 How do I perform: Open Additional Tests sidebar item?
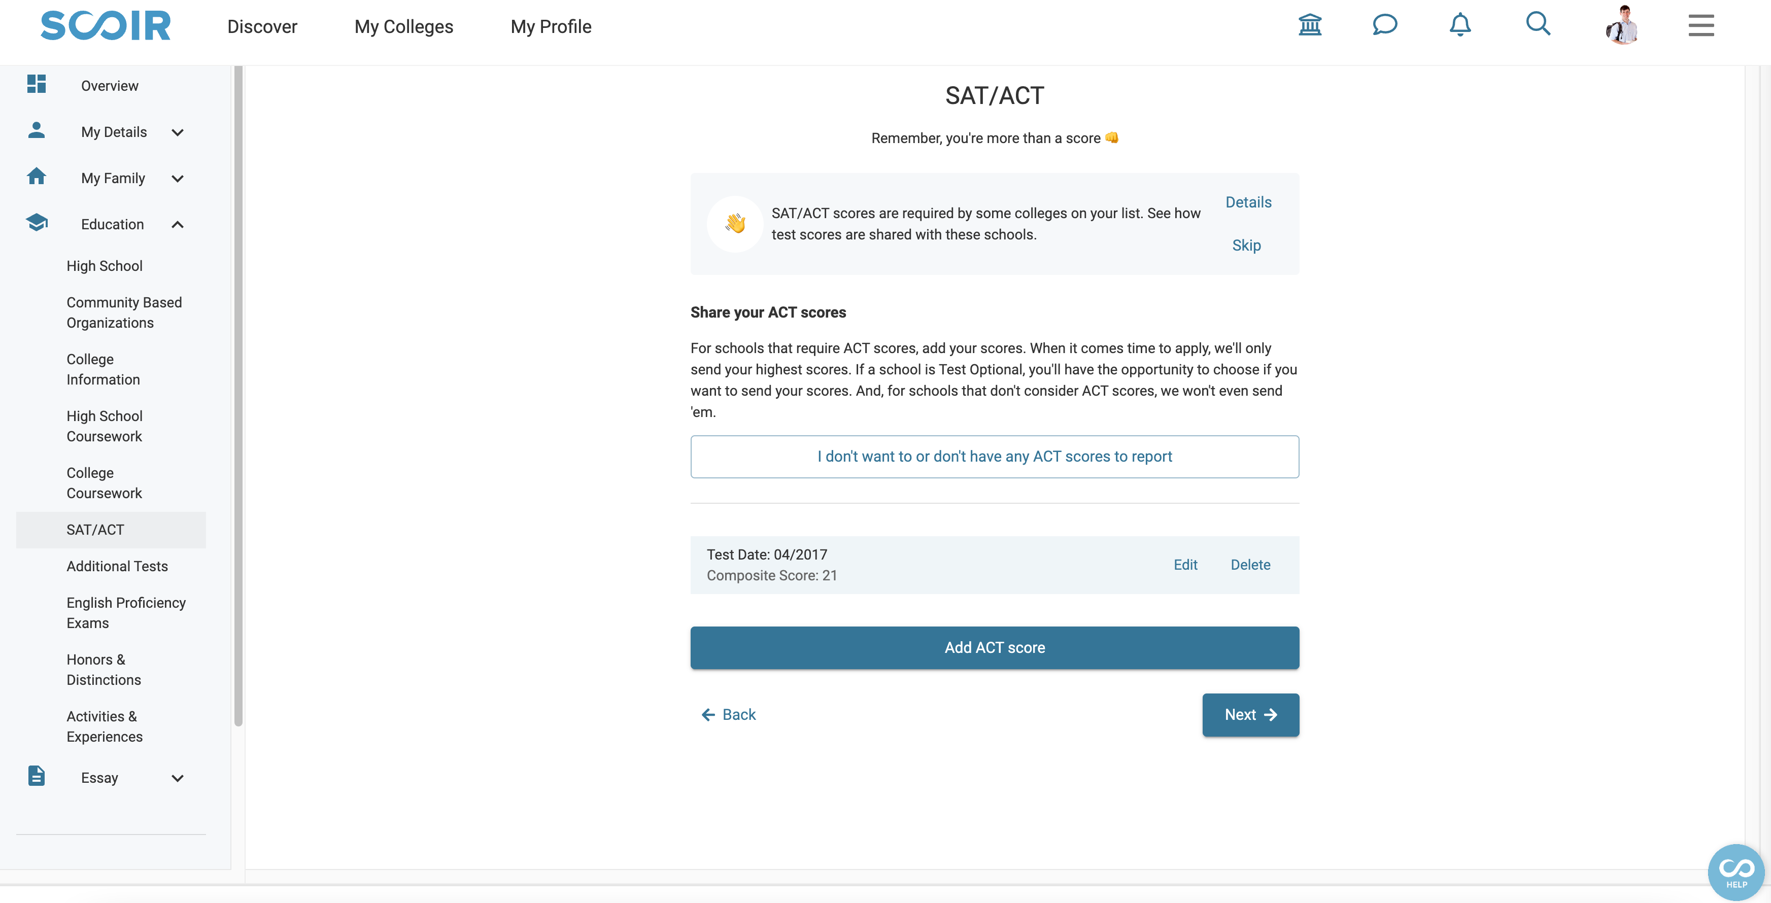pyautogui.click(x=117, y=566)
